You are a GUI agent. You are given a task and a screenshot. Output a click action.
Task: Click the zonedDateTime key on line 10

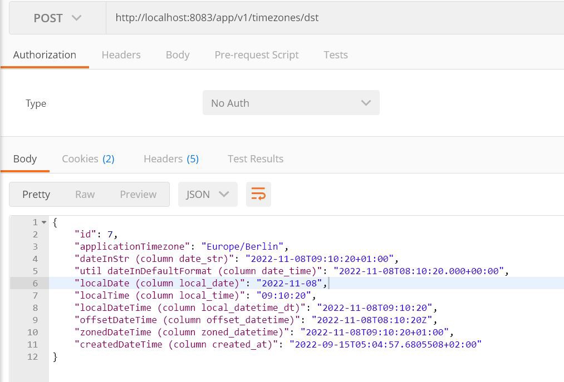[182, 332]
